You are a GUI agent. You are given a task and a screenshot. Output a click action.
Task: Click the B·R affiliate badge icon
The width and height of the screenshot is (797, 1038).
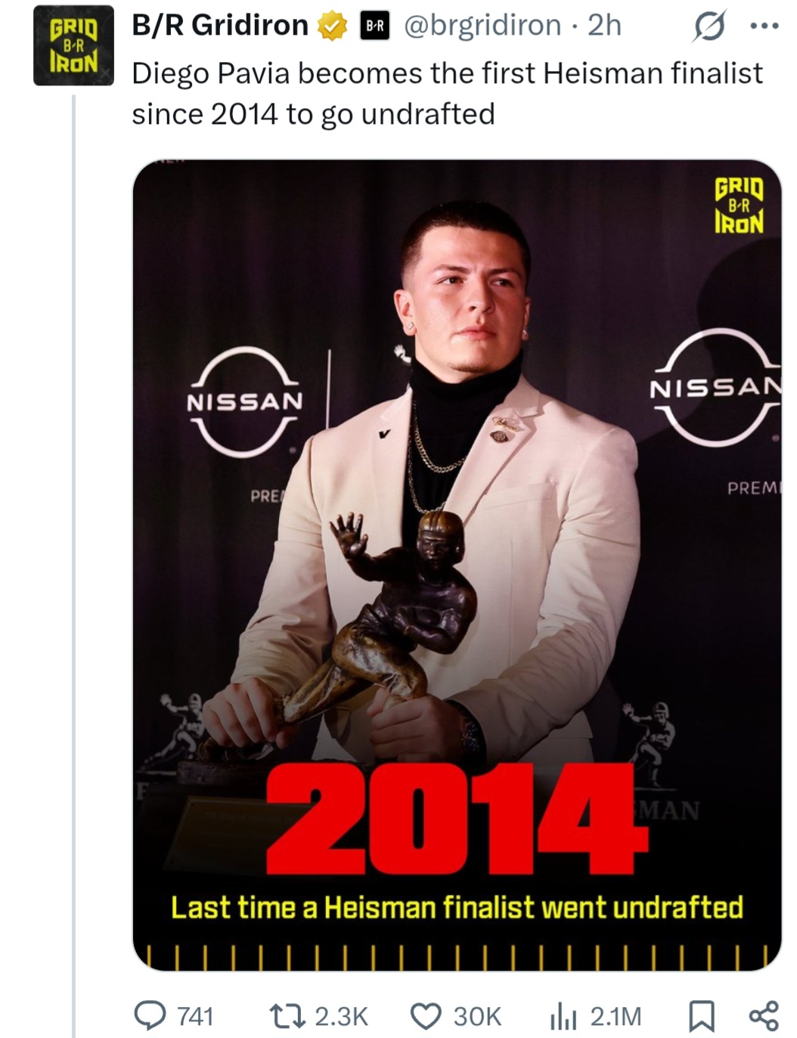[374, 26]
